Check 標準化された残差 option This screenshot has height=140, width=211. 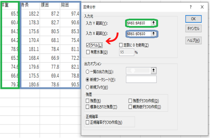point(88,107)
